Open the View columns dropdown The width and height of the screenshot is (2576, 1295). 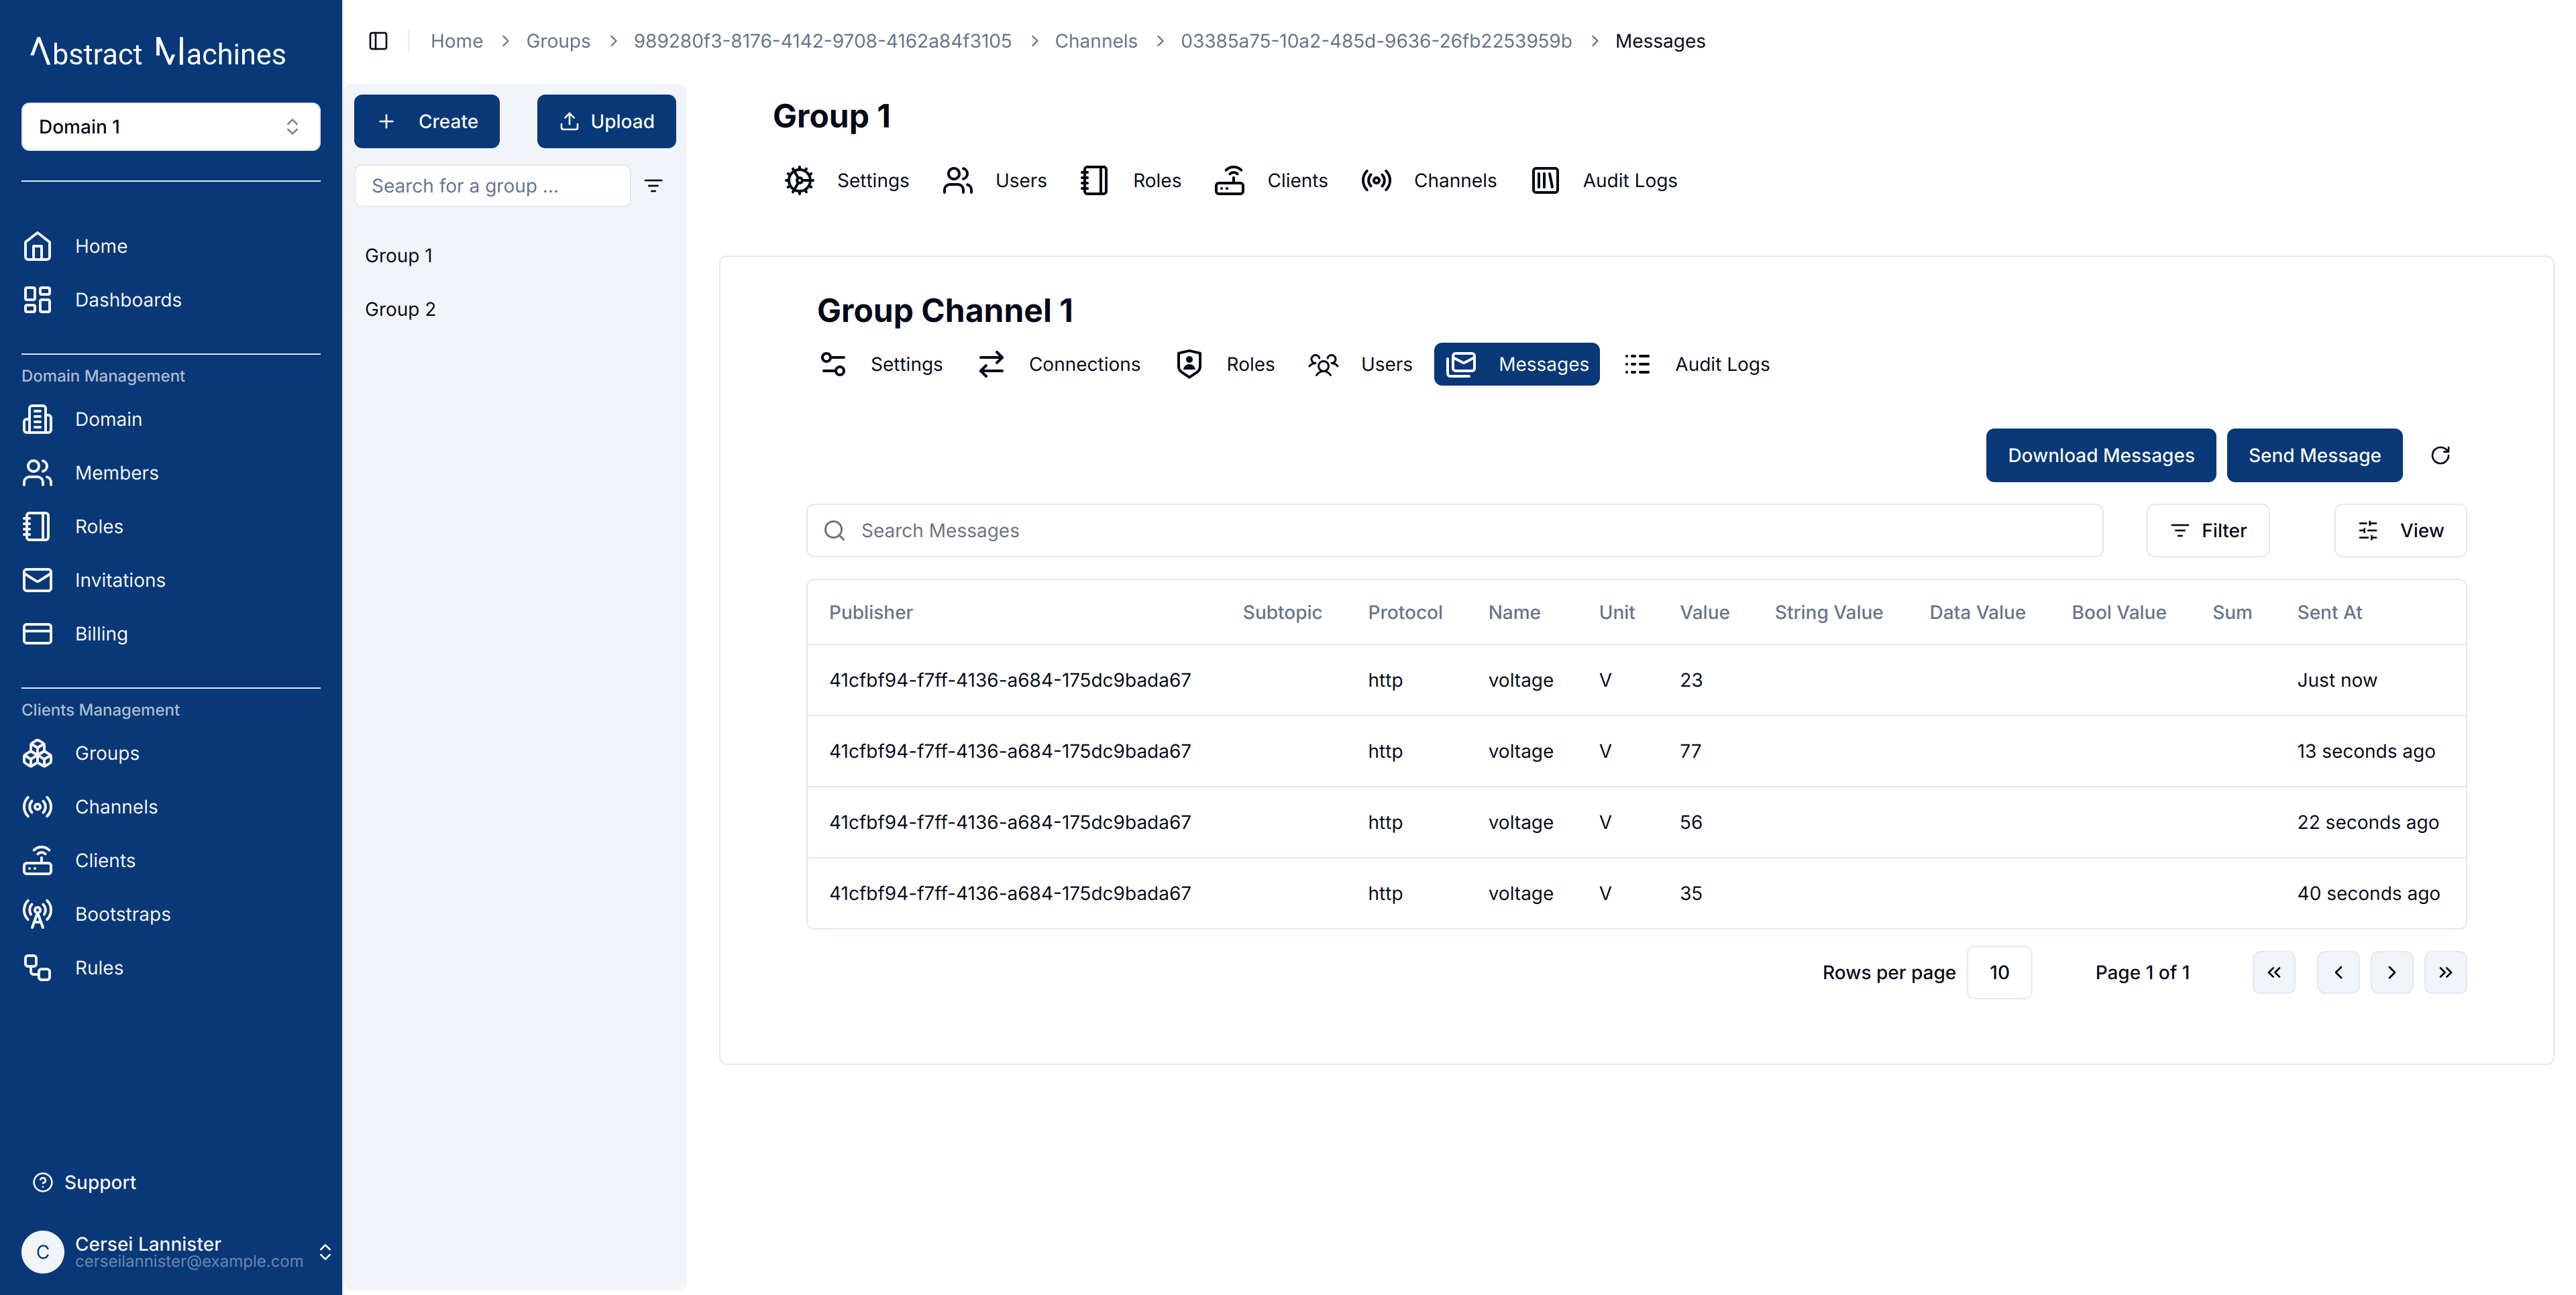click(x=2400, y=530)
